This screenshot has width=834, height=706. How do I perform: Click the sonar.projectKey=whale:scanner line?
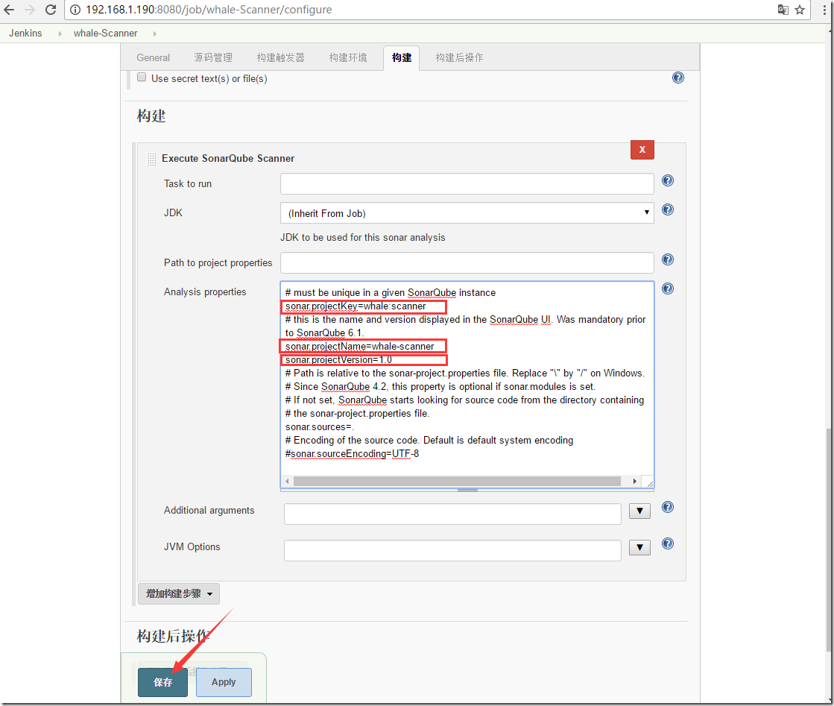[x=356, y=306]
